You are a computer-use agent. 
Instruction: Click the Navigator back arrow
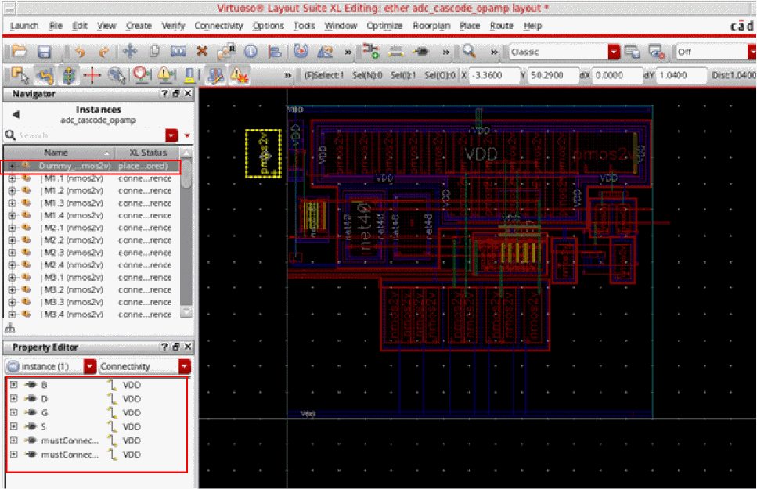pyautogui.click(x=16, y=114)
